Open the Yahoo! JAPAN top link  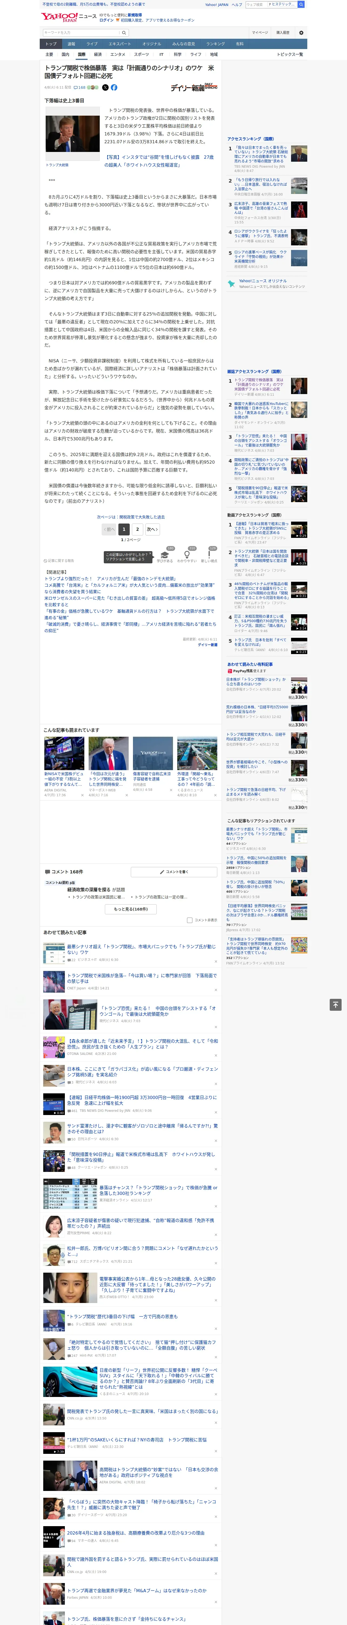(x=217, y=4)
